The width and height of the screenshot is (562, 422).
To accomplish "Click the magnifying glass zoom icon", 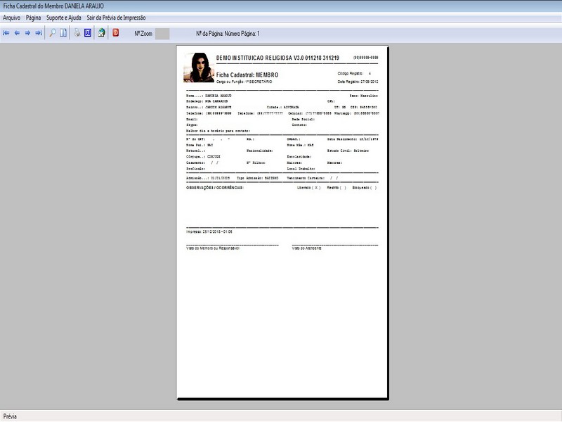I will point(52,33).
